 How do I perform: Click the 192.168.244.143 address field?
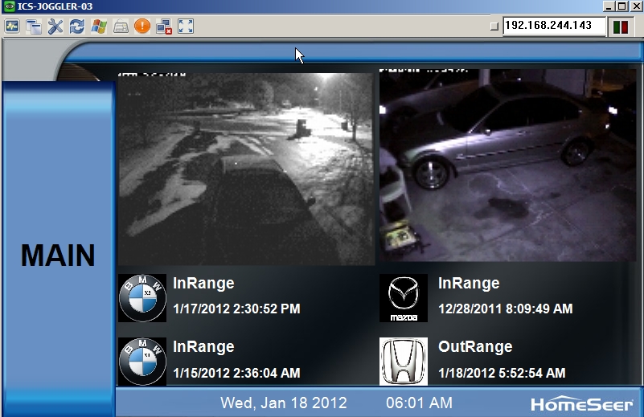pyautogui.click(x=554, y=26)
